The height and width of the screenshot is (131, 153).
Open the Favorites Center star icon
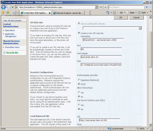[x=3, y=13]
